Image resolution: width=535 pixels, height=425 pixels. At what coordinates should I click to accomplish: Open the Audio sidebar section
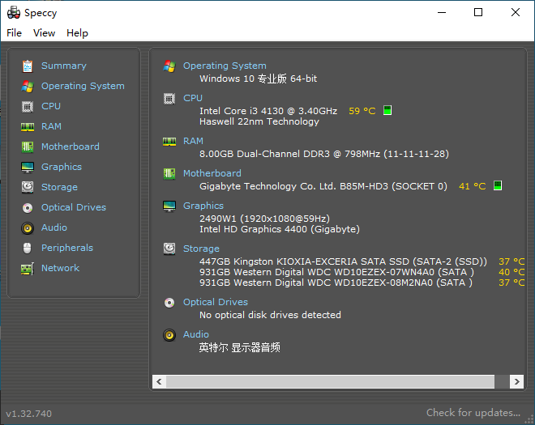pyautogui.click(x=54, y=227)
